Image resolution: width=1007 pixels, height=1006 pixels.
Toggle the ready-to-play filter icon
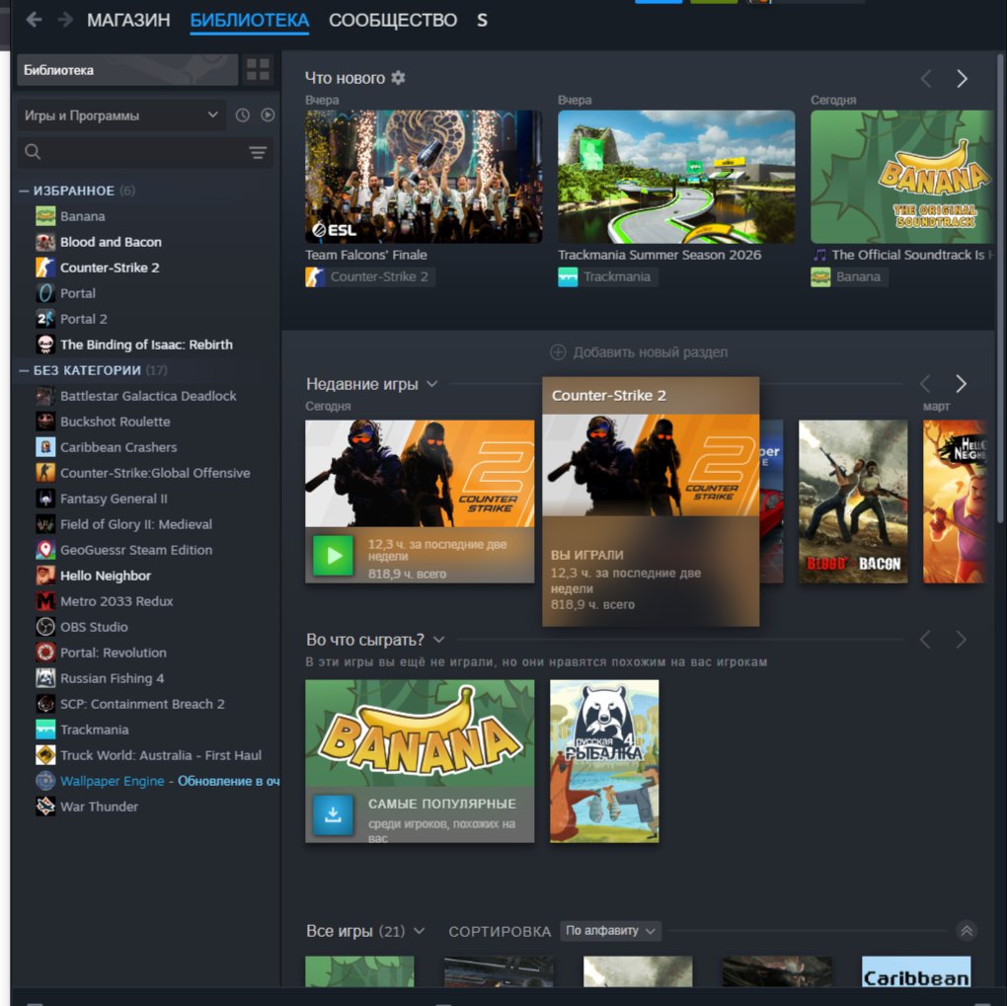pyautogui.click(x=268, y=115)
